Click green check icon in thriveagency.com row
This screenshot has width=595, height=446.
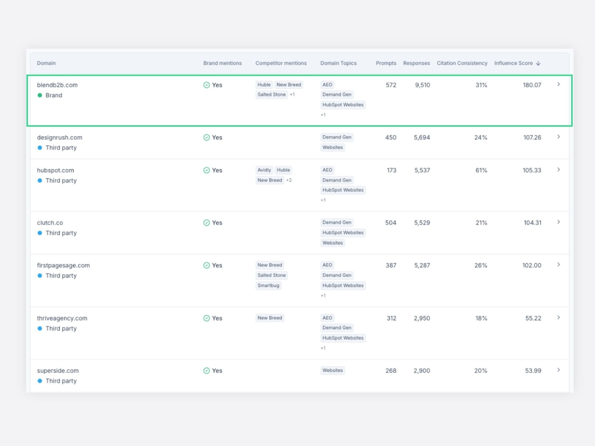[206, 318]
